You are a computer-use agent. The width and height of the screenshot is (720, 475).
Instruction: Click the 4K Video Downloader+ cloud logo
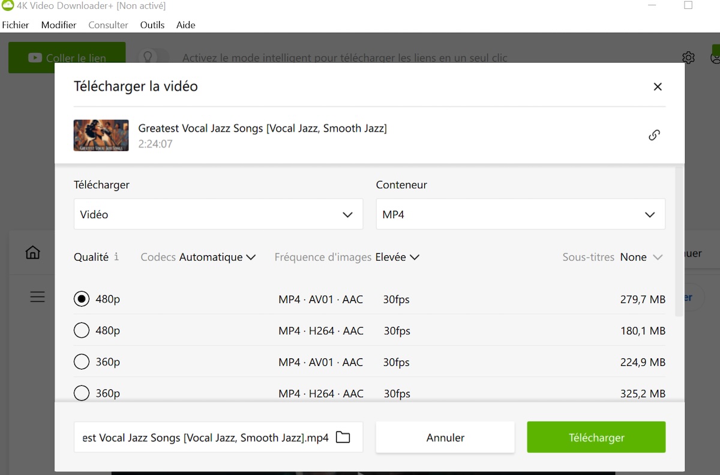click(7, 5)
